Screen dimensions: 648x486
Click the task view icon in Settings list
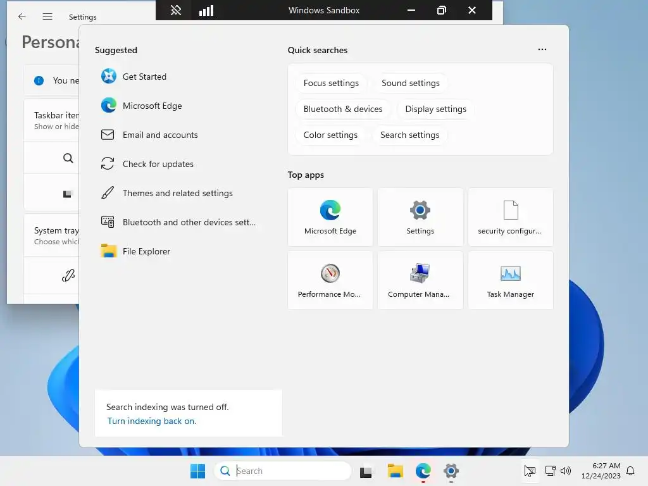[68, 194]
